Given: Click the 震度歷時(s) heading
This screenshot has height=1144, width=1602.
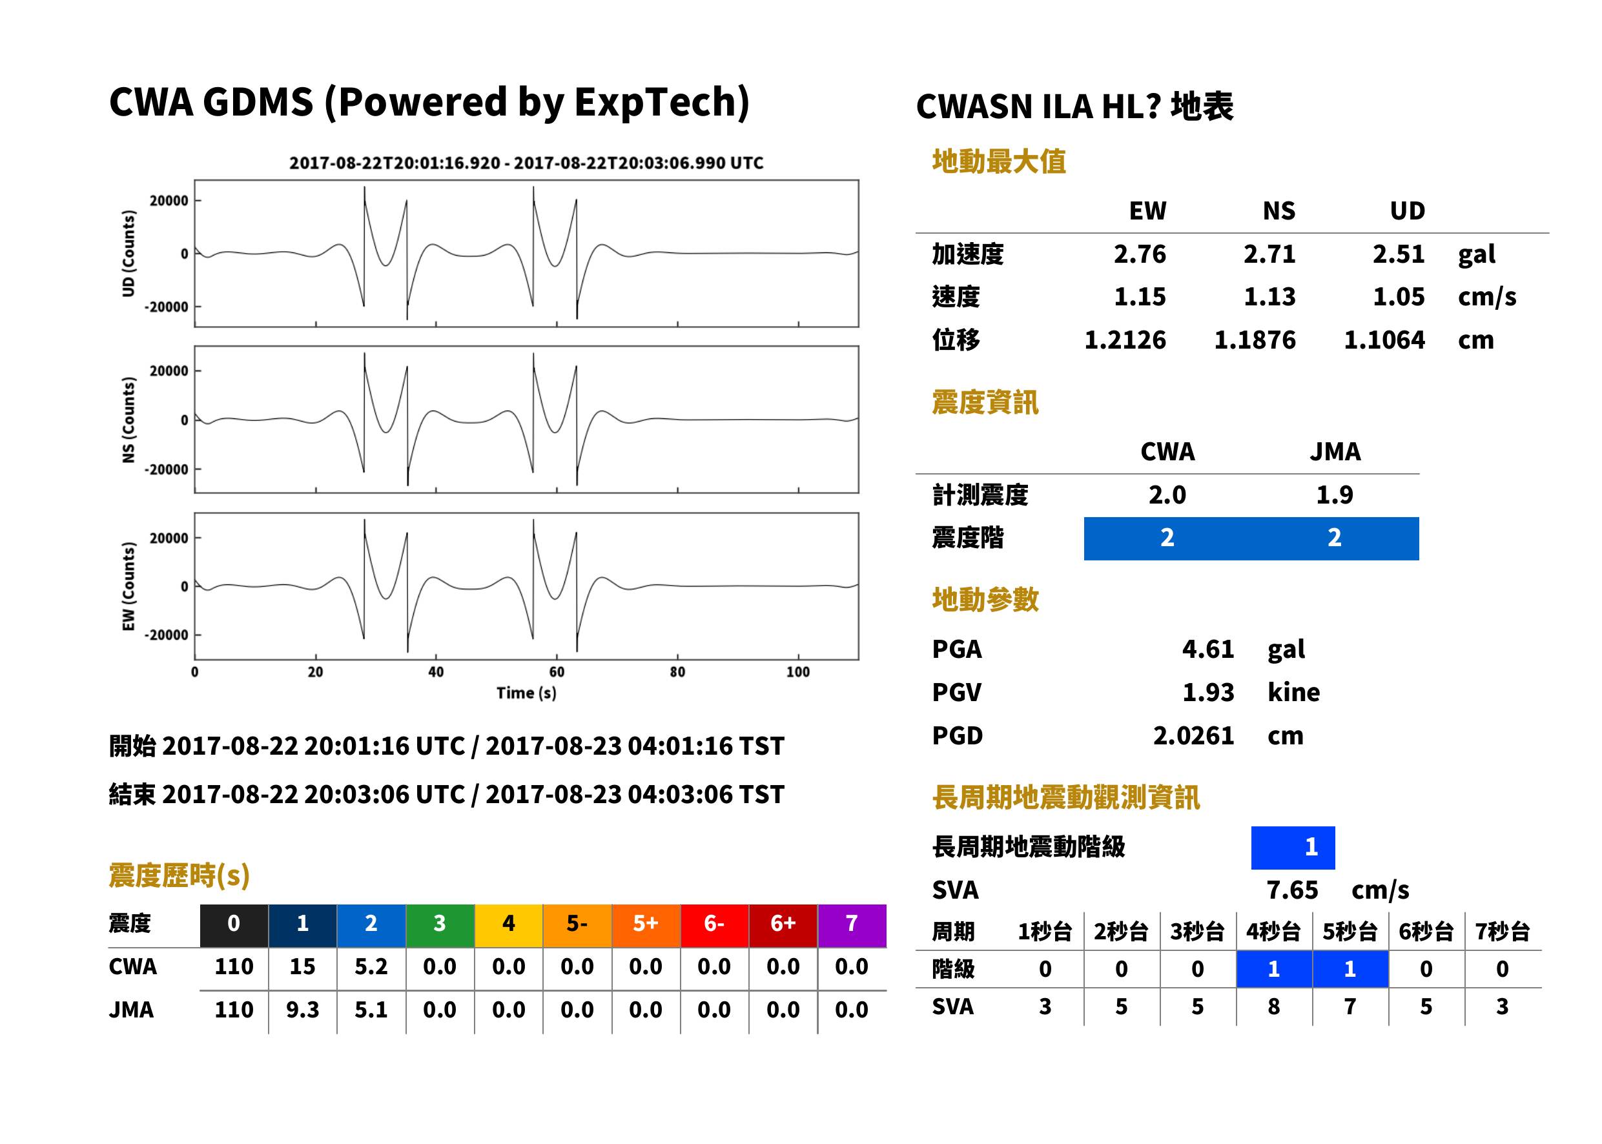Looking at the screenshot, I should [179, 875].
